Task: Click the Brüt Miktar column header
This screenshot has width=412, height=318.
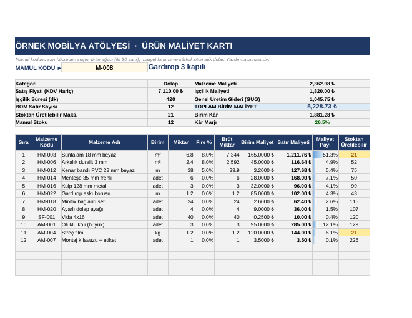Action: [x=227, y=142]
